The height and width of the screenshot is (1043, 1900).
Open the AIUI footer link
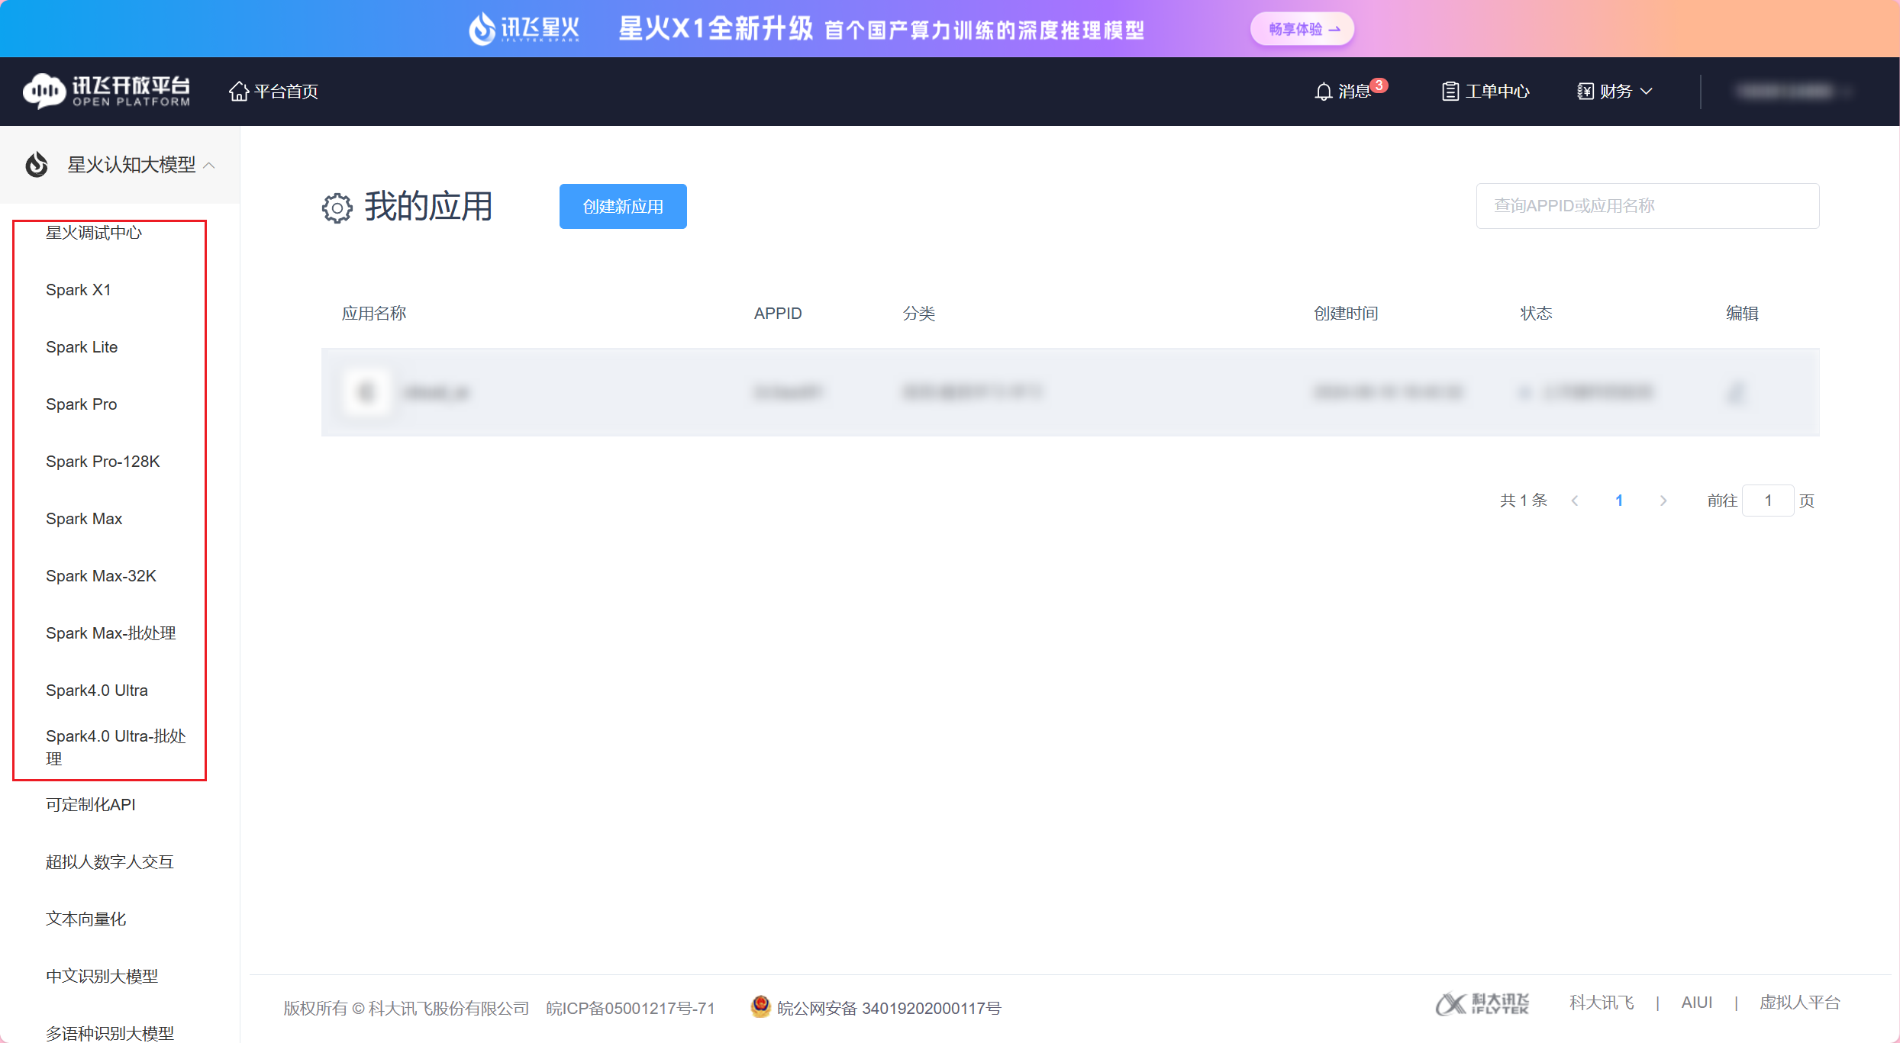click(1696, 1003)
